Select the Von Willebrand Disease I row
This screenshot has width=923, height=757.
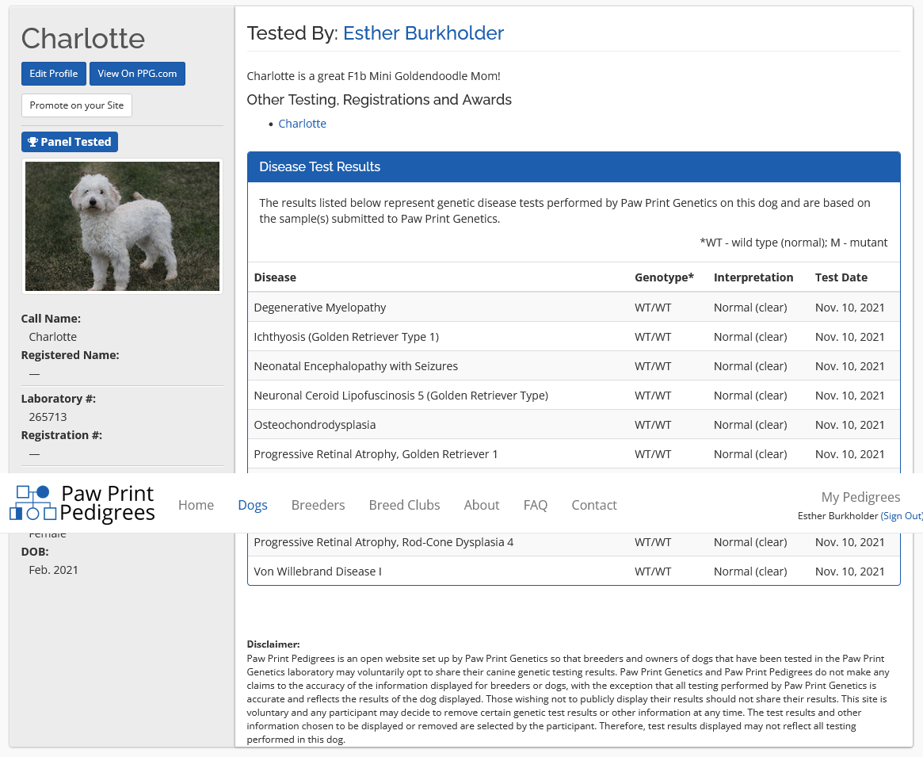[x=574, y=572]
